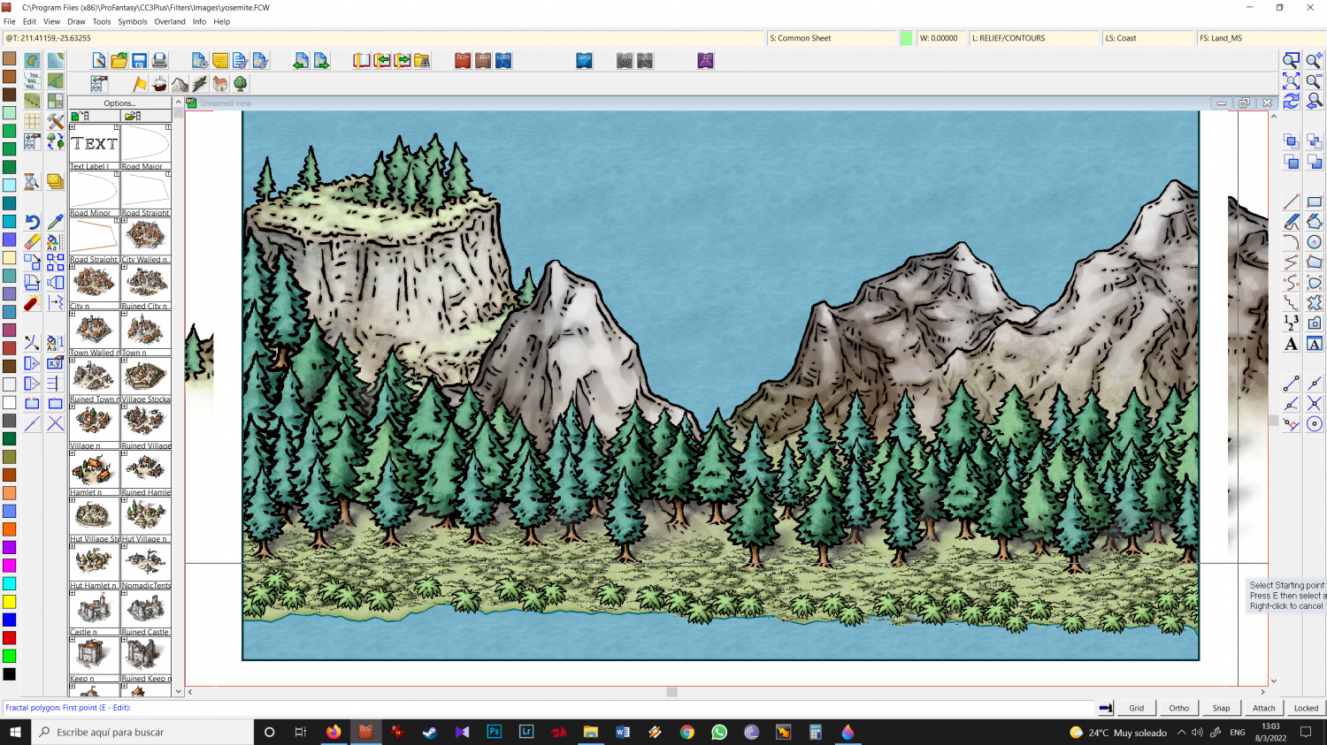Click the Zoom In plus magnifier icon

1315,60
